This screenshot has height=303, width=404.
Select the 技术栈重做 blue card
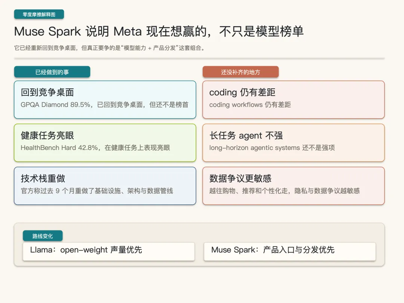point(105,186)
